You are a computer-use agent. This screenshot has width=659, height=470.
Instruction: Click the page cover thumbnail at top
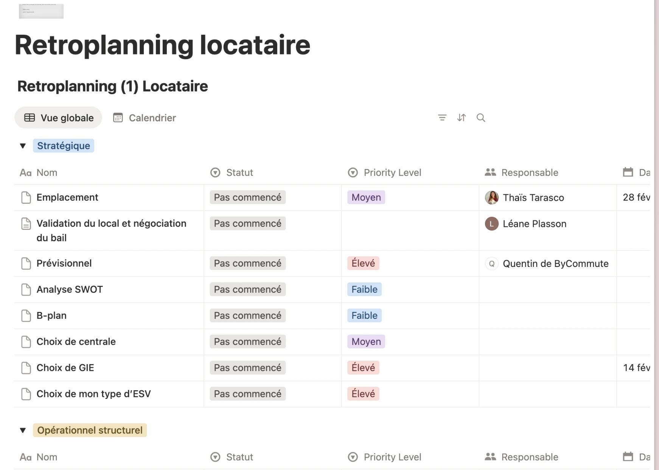[x=41, y=11]
